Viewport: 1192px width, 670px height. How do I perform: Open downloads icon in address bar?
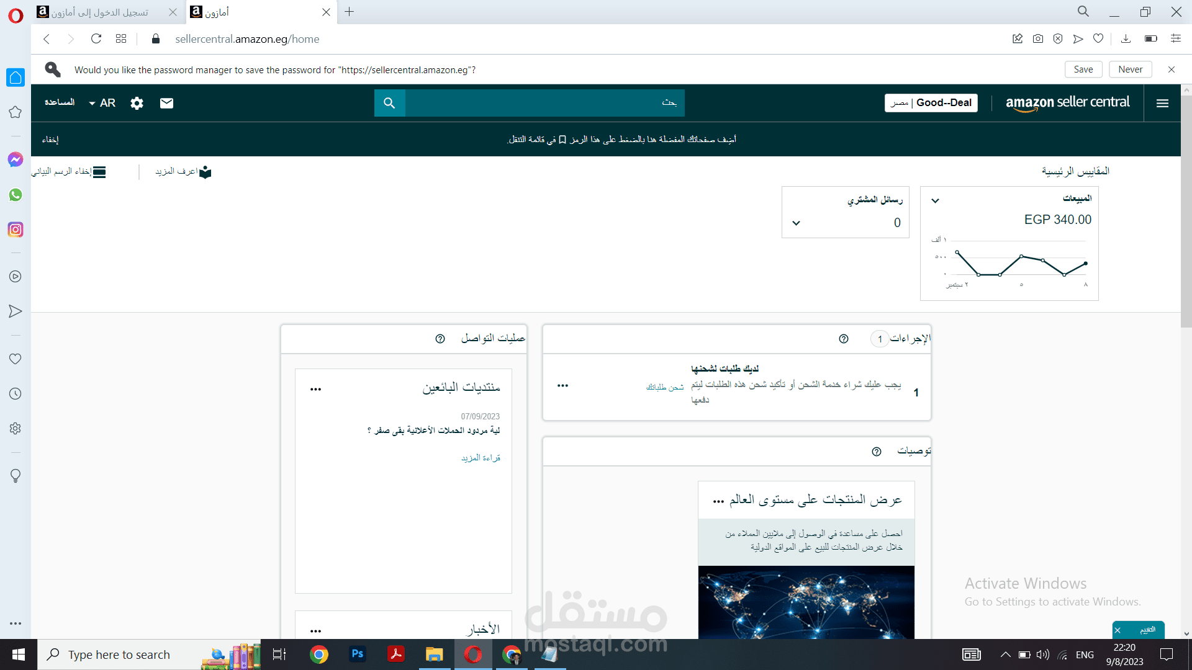tap(1126, 39)
